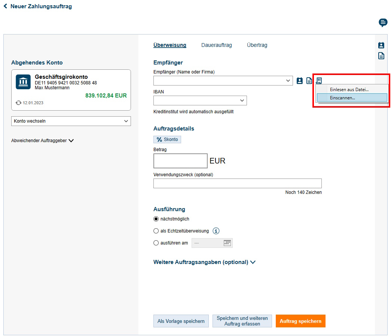Click the invoice scan icon above the popup menu
391x336 pixels.
(x=319, y=81)
